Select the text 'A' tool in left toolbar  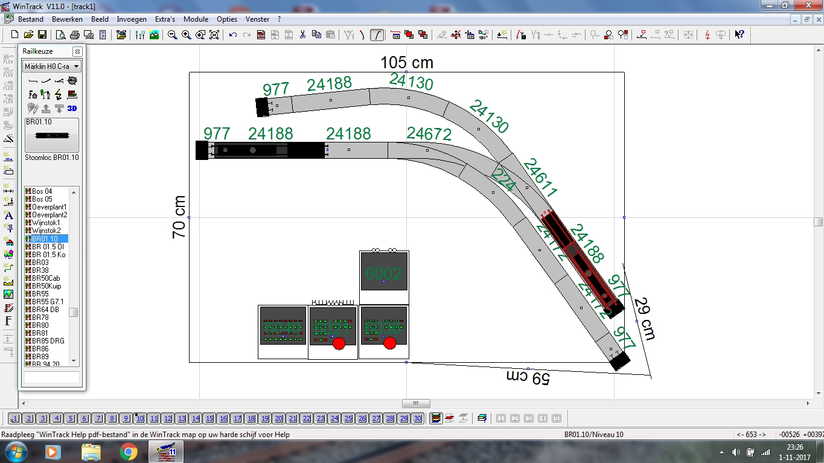pos(8,215)
